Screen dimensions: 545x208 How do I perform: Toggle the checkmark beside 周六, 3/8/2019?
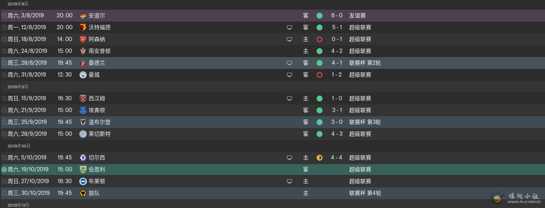(4, 16)
